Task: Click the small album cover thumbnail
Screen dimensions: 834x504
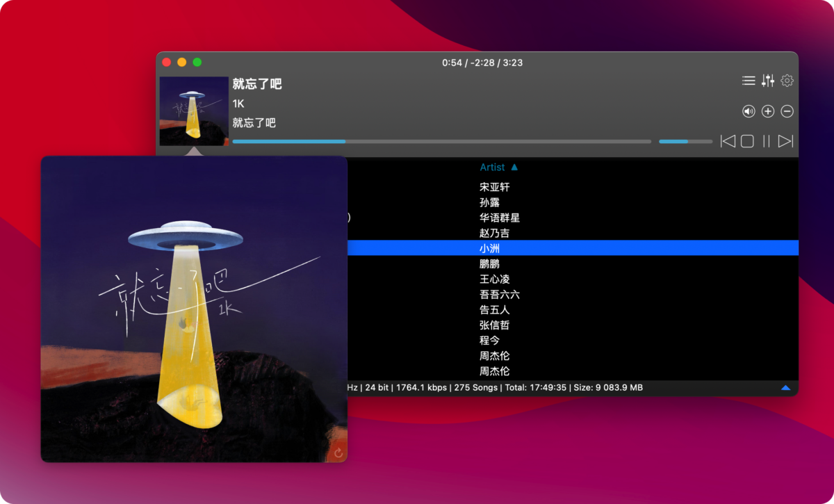Action: (x=194, y=111)
